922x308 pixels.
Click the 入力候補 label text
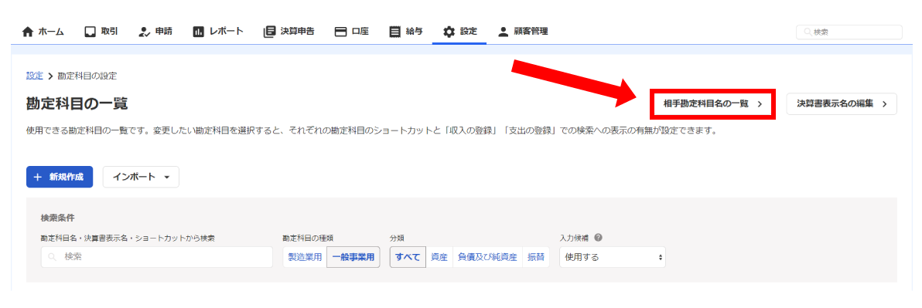(x=575, y=239)
